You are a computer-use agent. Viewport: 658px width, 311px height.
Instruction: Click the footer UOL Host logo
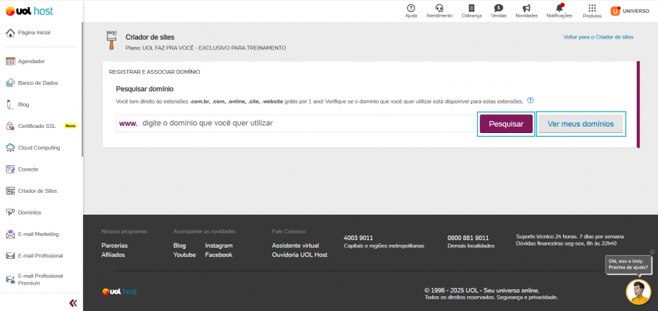click(x=120, y=291)
